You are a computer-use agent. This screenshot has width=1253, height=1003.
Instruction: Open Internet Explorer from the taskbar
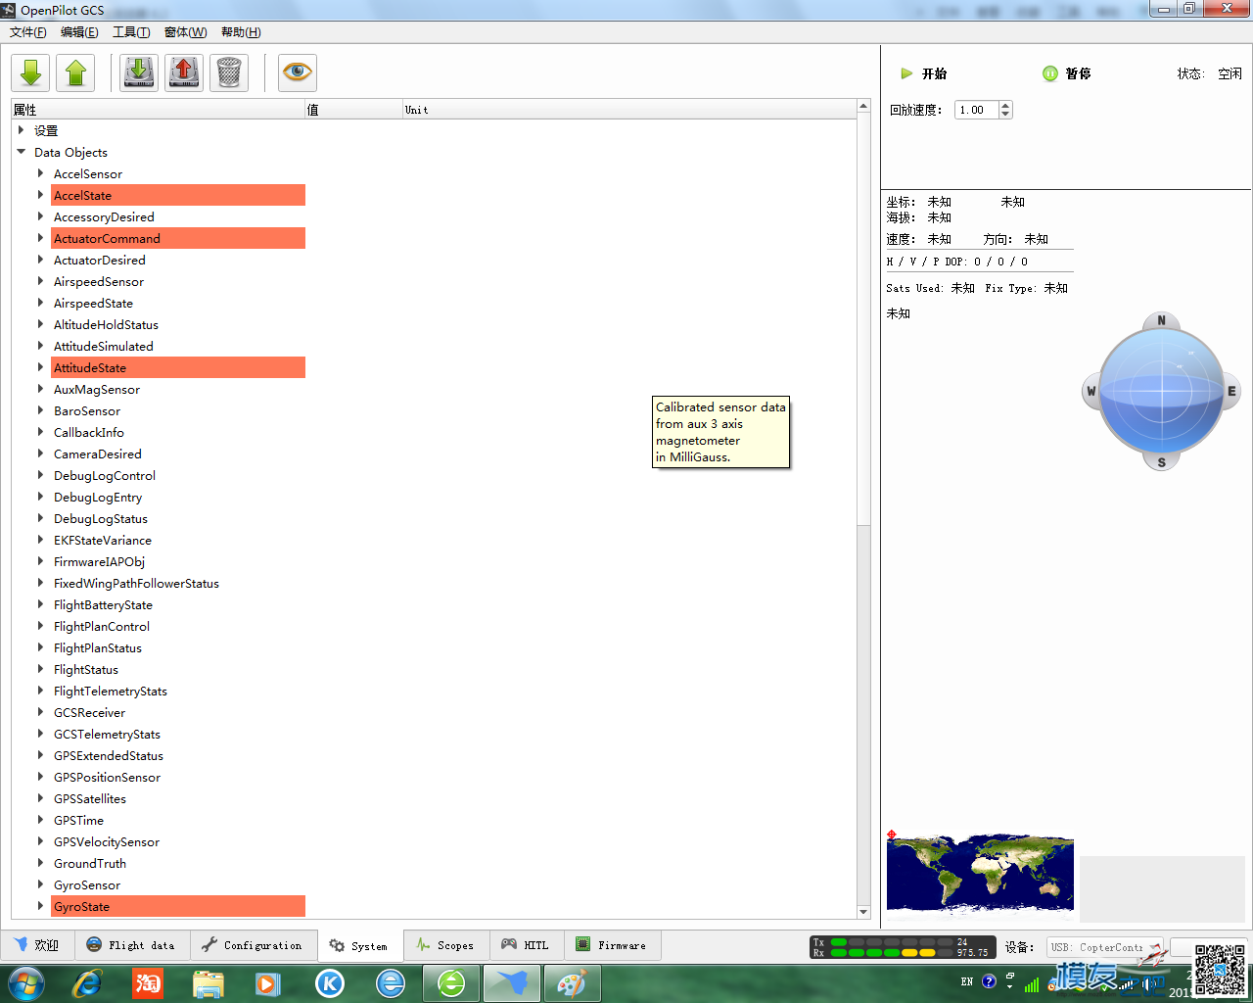(x=87, y=982)
